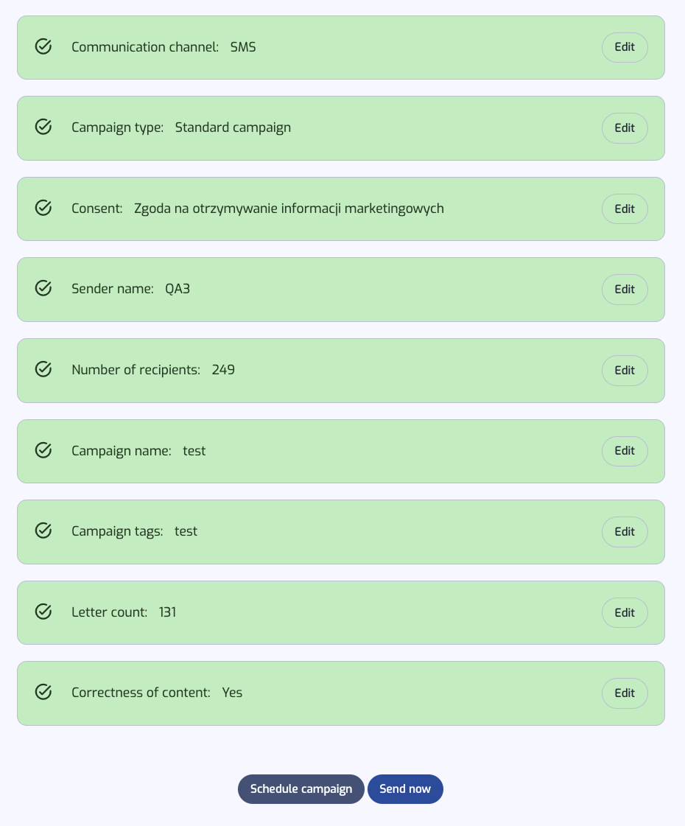This screenshot has width=685, height=826.
Task: Click checkmark icon beside Campaign name
Action: [43, 451]
